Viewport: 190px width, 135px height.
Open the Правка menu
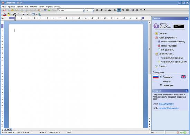click(11, 7)
